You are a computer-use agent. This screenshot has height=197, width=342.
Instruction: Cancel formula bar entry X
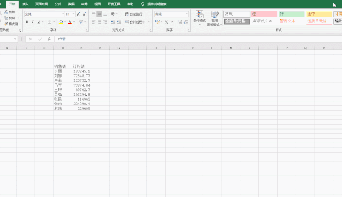coord(31,39)
